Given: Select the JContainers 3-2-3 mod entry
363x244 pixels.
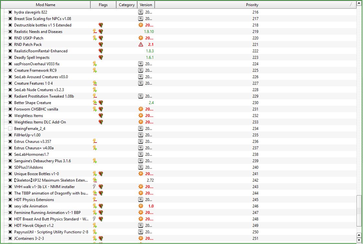Looking at the screenshot, I should [29, 239].
